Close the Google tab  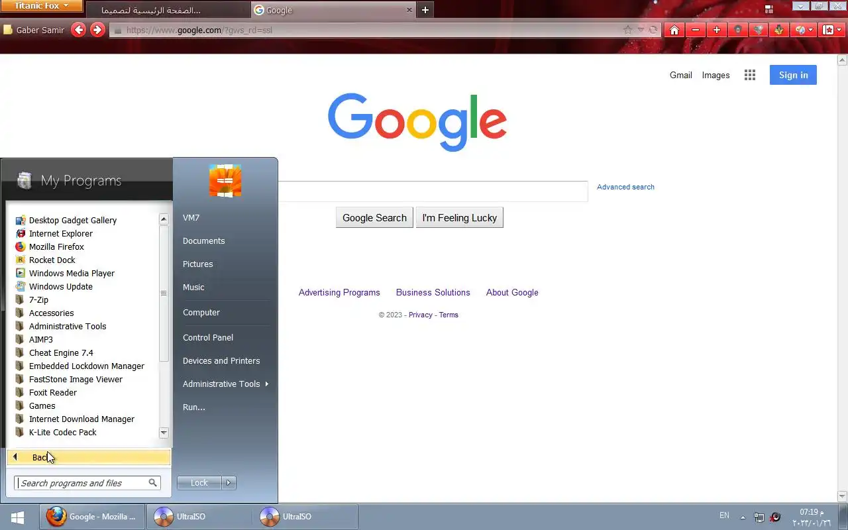409,10
